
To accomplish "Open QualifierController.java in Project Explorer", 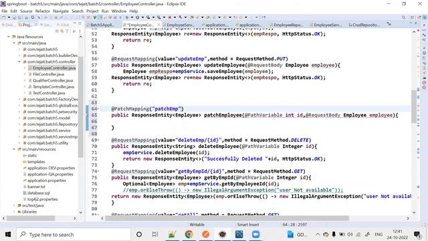I will [x=53, y=80].
